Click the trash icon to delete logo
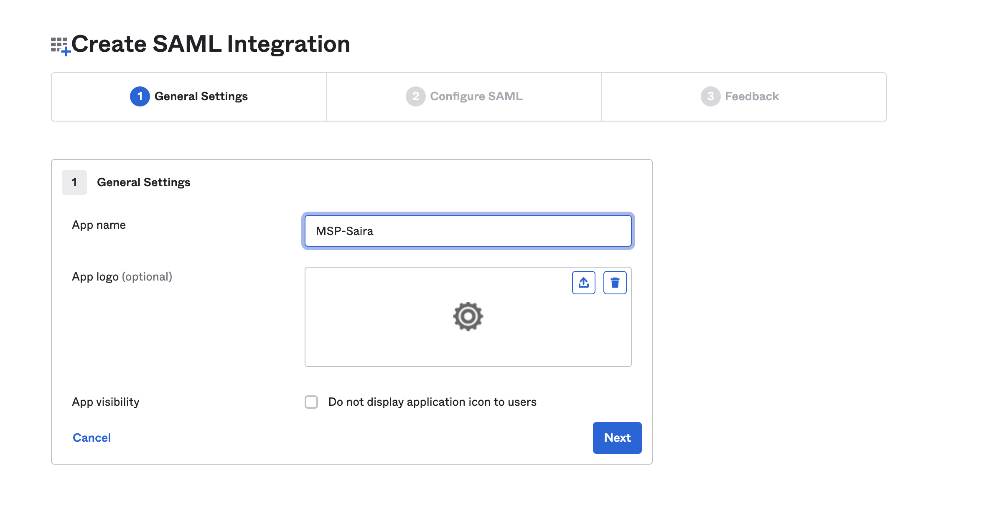Screen dimensions: 987x521 615,283
